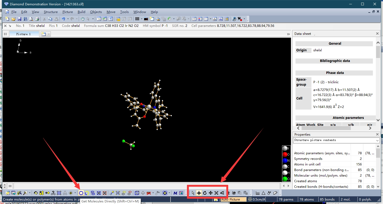Viewport: 383px width, 204px height.
Task: Click the blue M icon
Action: click(x=175, y=193)
